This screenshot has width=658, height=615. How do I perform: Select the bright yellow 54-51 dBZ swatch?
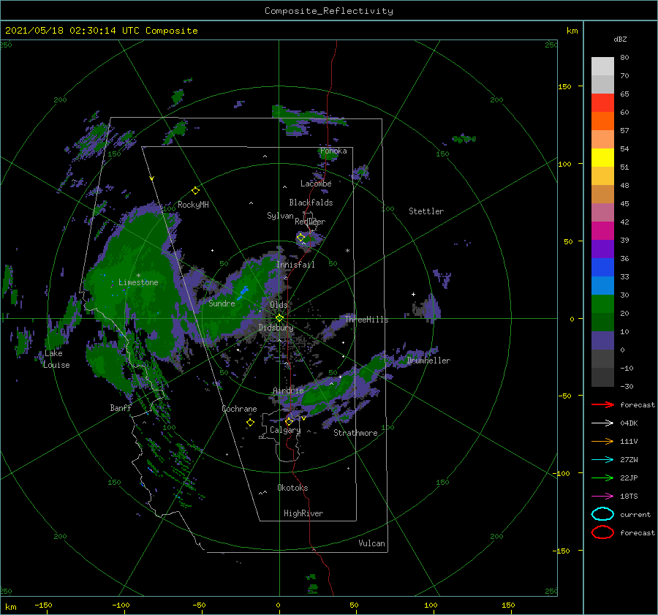[602, 157]
